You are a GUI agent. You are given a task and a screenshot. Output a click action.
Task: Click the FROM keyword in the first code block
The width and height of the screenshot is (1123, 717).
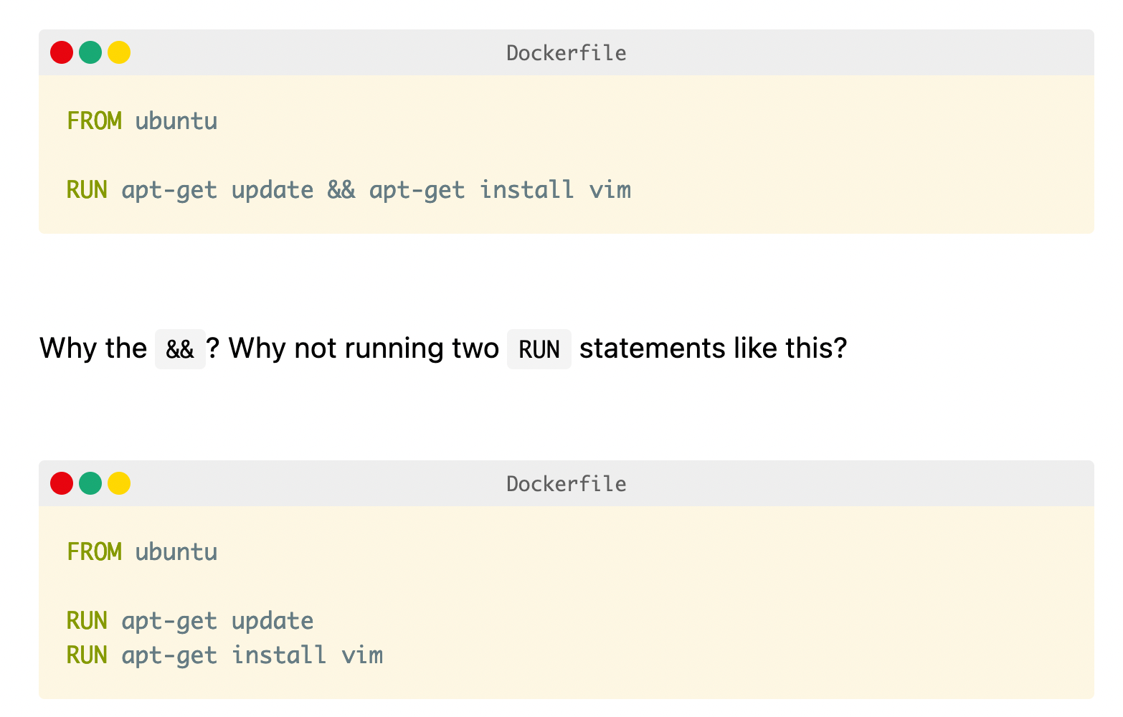(94, 121)
